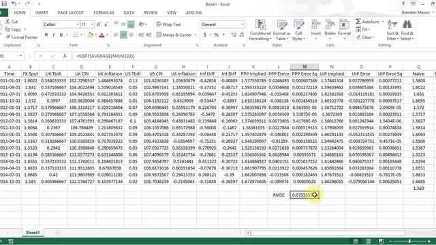The image size is (436, 245).
Task: Click the Fill button
Action: coord(362,29)
